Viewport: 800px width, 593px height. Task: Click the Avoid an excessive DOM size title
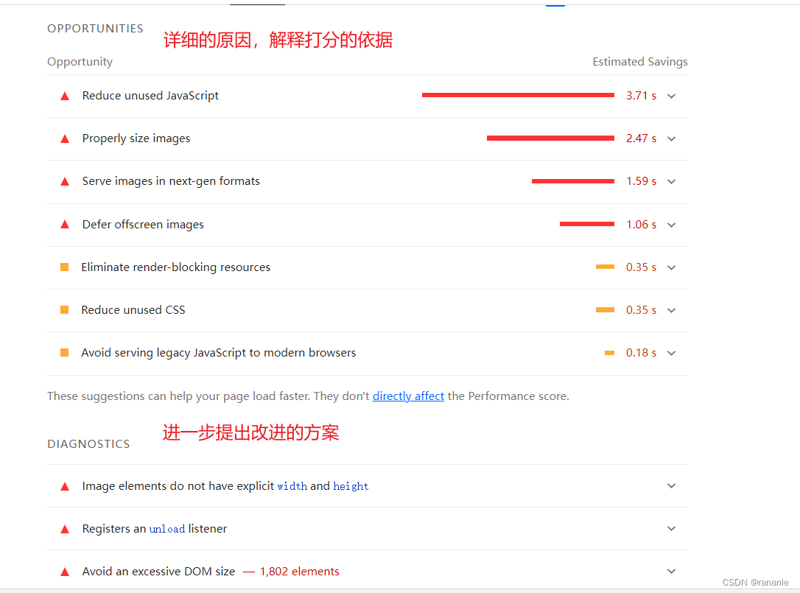click(x=158, y=572)
